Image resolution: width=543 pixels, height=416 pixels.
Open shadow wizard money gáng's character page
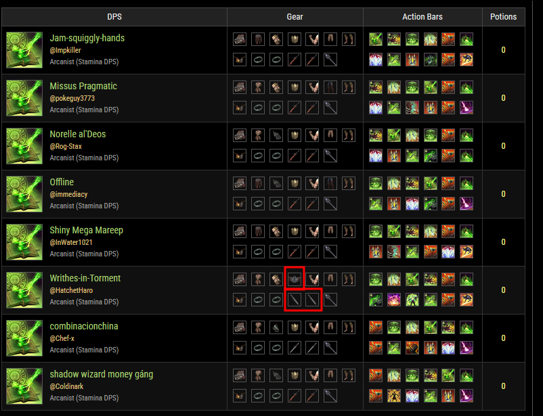101,374
